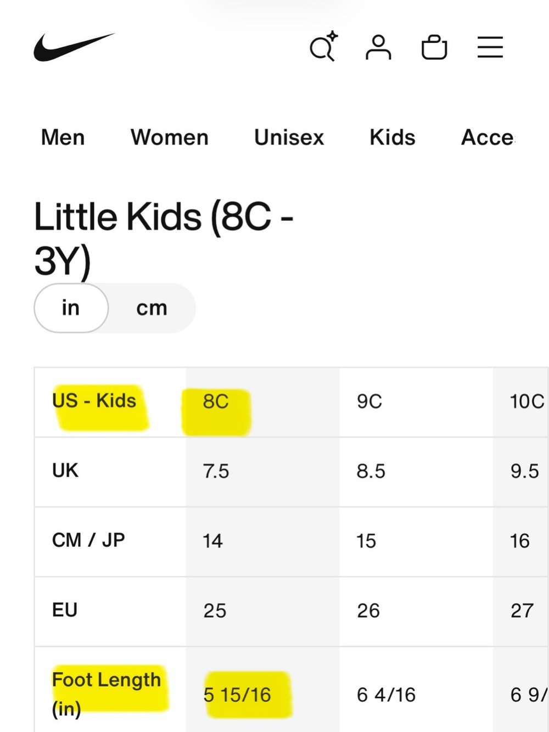The width and height of the screenshot is (549, 732).
Task: Click the Little Kids (8C - 3Y) heading
Action: click(164, 238)
